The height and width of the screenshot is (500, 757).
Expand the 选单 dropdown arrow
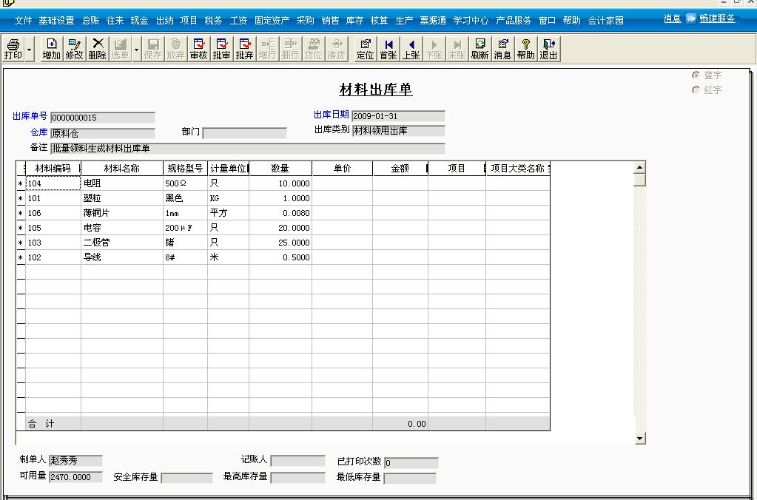click(135, 51)
